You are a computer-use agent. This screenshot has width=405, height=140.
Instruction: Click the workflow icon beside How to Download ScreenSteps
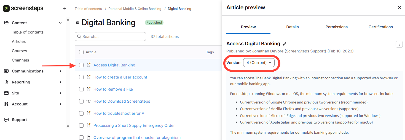point(88,101)
